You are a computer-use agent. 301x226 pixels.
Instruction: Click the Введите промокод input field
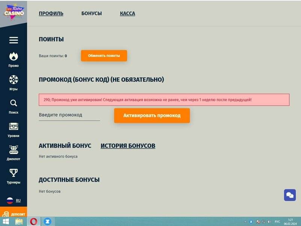coord(69,115)
